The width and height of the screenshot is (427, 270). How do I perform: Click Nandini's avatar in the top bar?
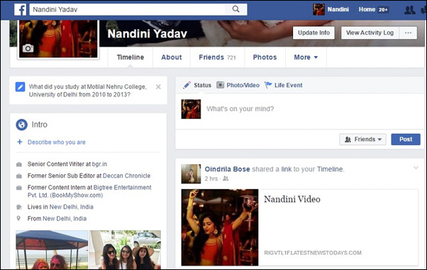[x=318, y=9]
